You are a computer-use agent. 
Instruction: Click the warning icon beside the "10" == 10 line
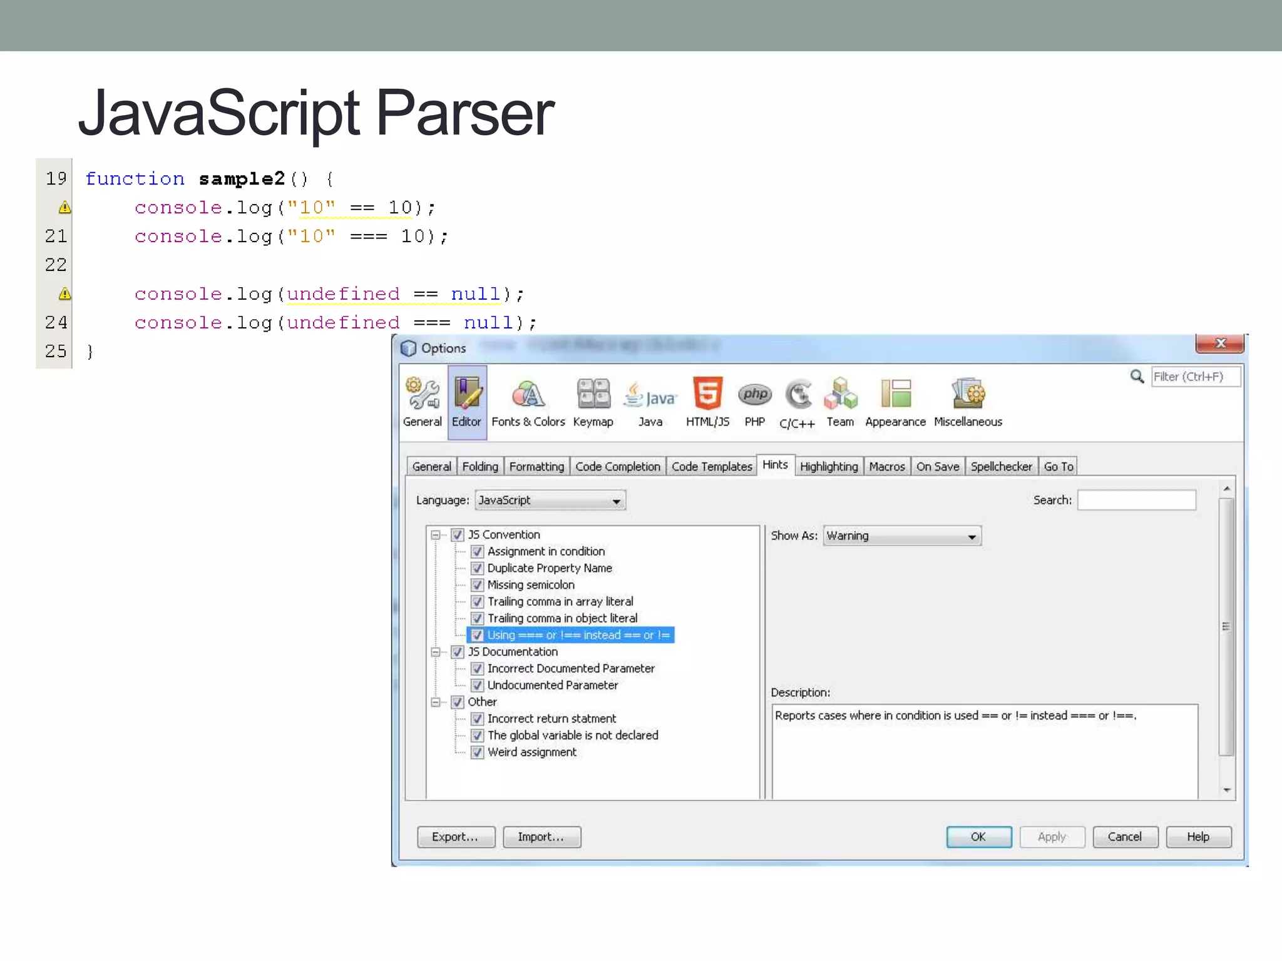[64, 207]
